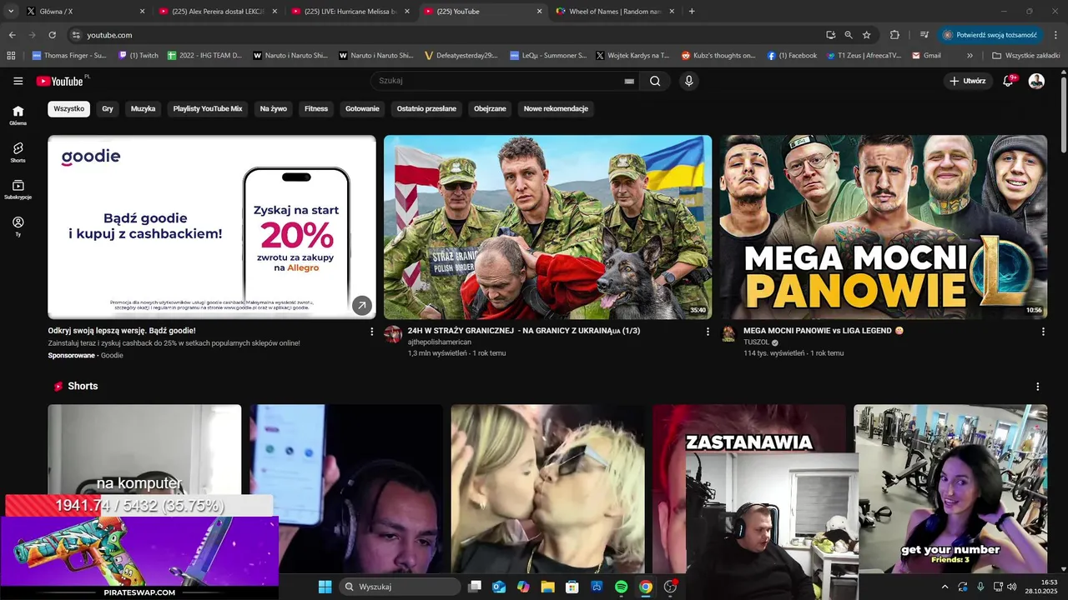This screenshot has width=1068, height=600.
Task: Open the Thomas Finger bookmark
Action: (69, 56)
